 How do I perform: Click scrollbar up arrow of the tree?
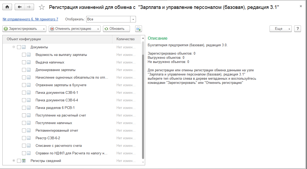pyautogui.click(x=143, y=38)
